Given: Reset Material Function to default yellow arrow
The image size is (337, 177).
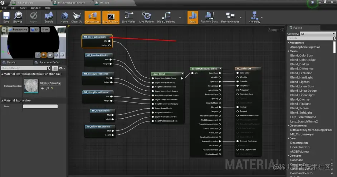Looking at the screenshot, I should click(52, 88).
